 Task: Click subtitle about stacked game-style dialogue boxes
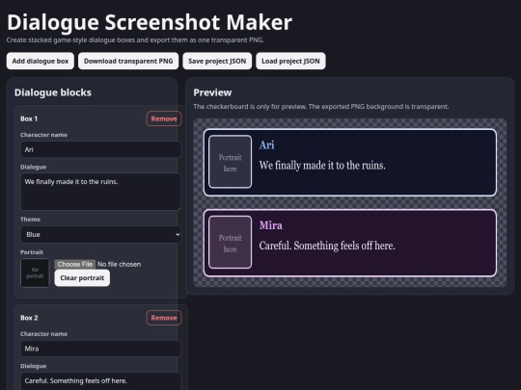(135, 40)
